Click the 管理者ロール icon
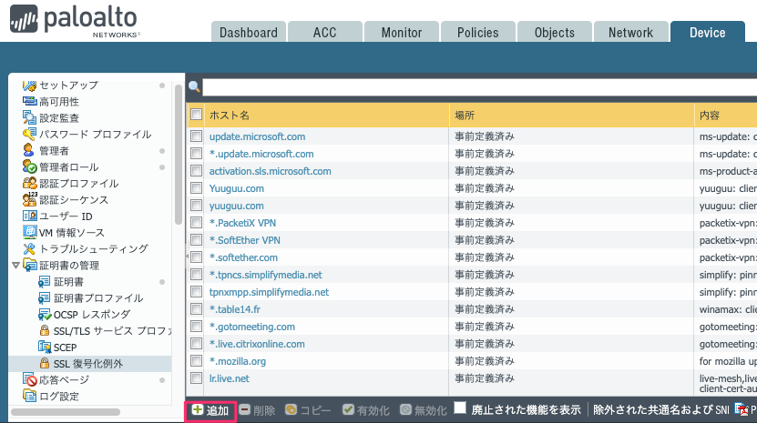Viewport: 757px width, 423px height. tap(29, 166)
